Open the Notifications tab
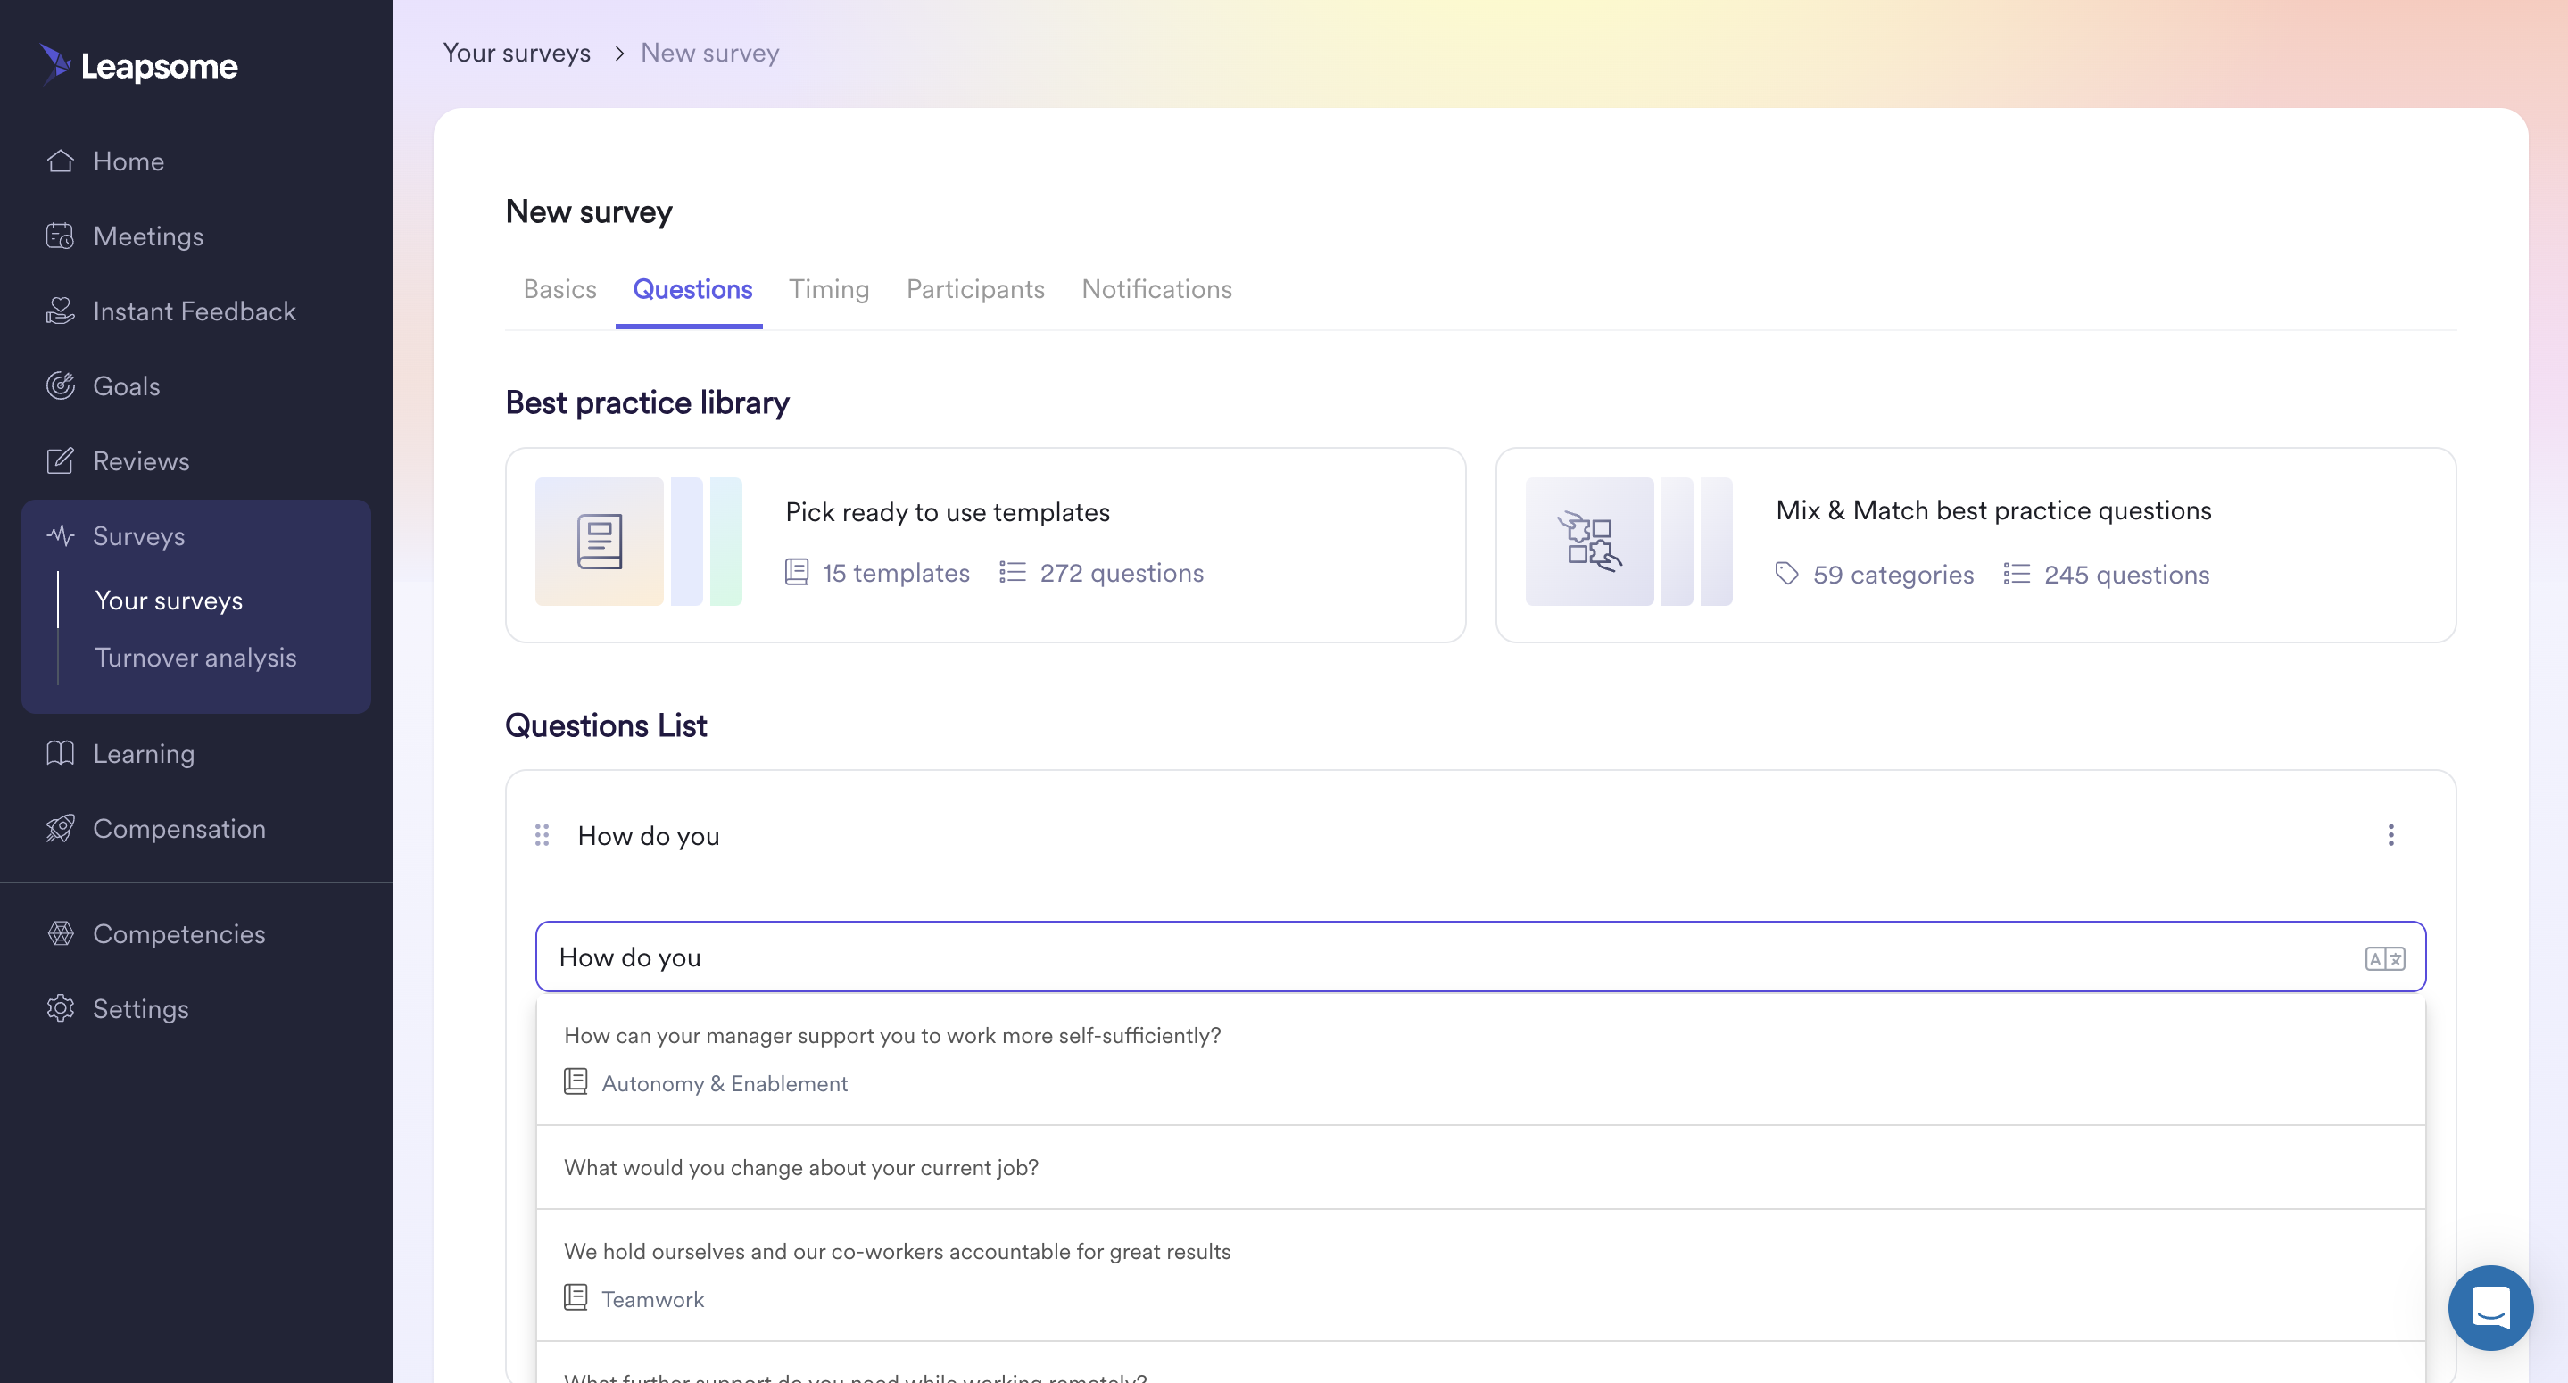The image size is (2568, 1383). point(1156,289)
